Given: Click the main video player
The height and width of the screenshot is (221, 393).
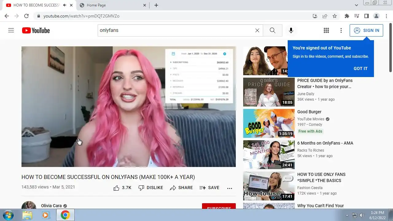Looking at the screenshot, I should 129,107.
